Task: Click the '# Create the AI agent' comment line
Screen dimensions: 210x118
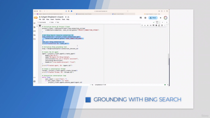Action: click(50, 52)
